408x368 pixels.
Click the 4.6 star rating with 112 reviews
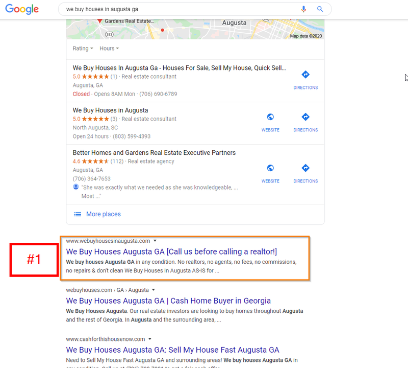point(98,162)
